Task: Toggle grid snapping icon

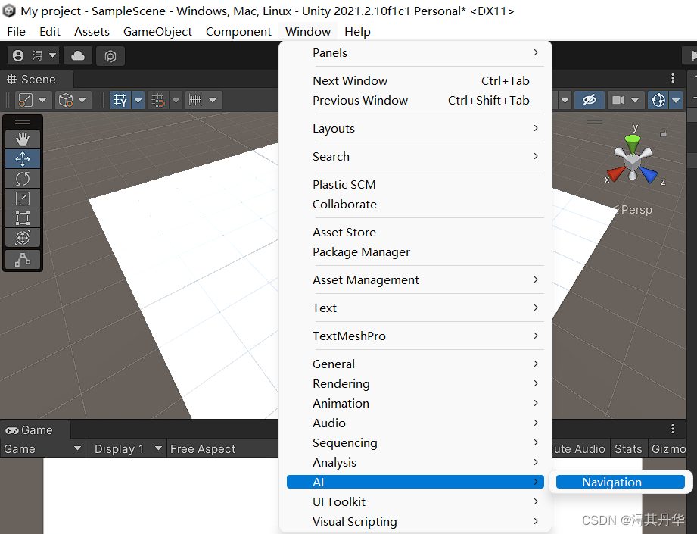Action: tap(157, 100)
